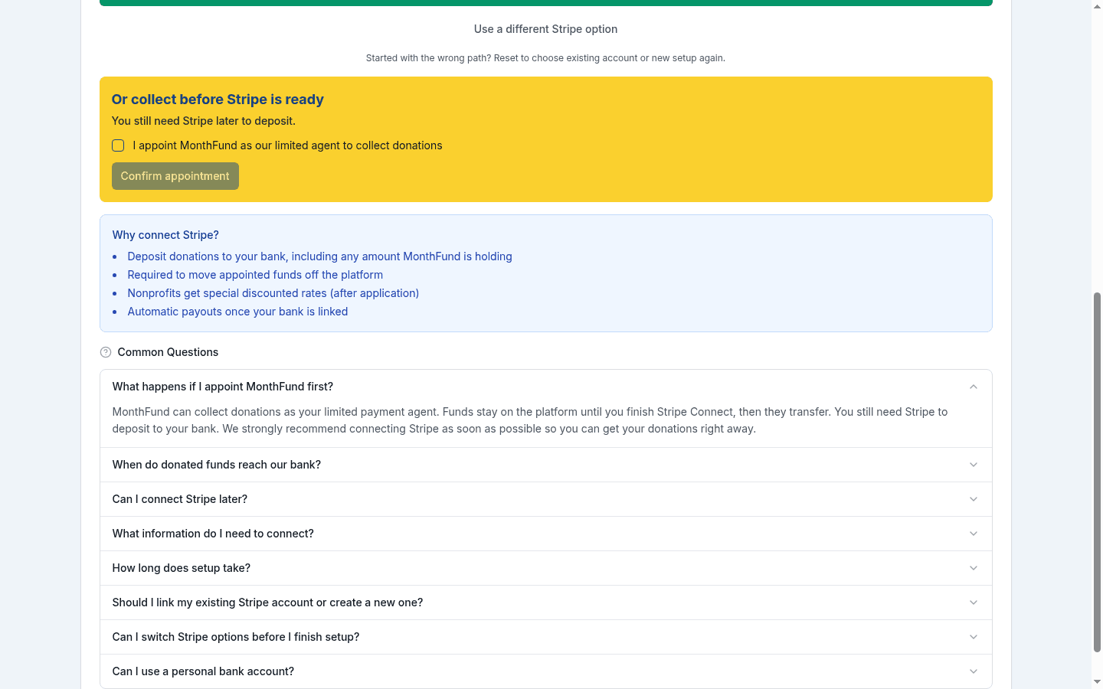Select 'Can I use a personal bank account?' text
The height and width of the screenshot is (689, 1103).
click(x=203, y=671)
